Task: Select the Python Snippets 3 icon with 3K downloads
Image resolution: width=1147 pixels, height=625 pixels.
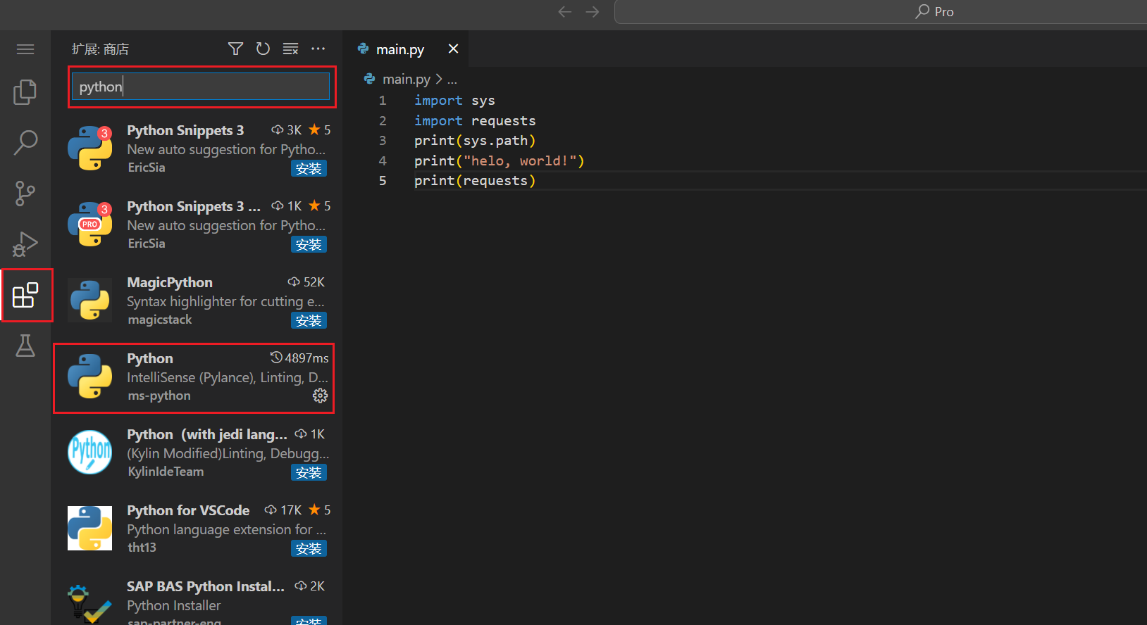Action: click(x=89, y=148)
